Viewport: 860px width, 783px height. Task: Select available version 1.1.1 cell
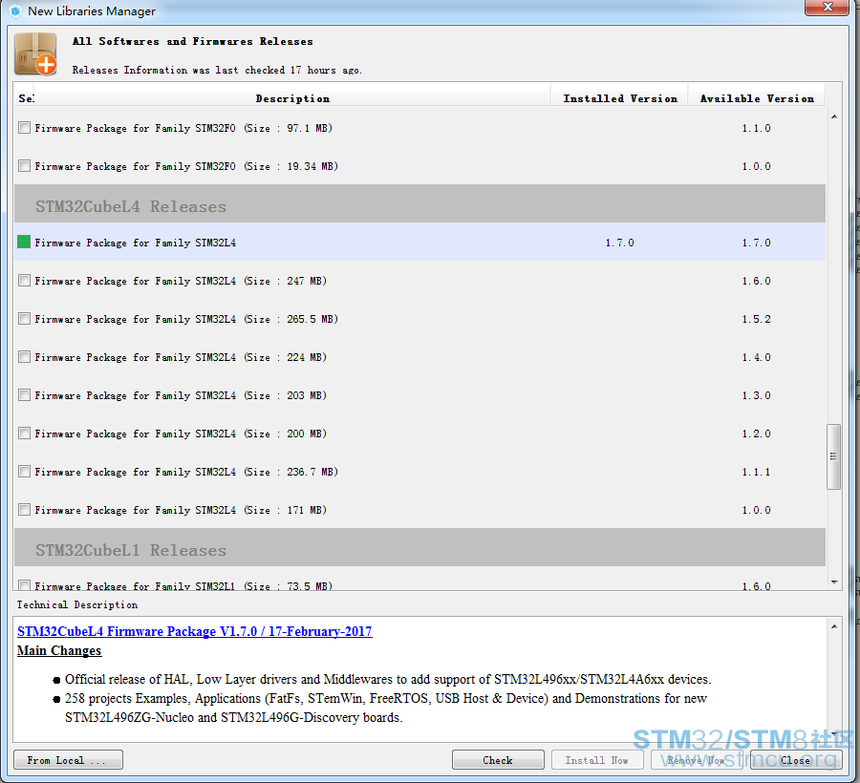click(757, 472)
